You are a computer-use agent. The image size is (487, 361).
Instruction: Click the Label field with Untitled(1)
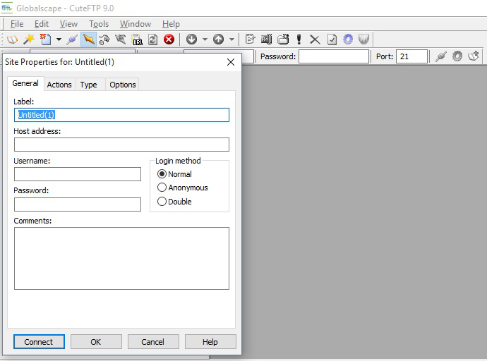click(x=121, y=115)
